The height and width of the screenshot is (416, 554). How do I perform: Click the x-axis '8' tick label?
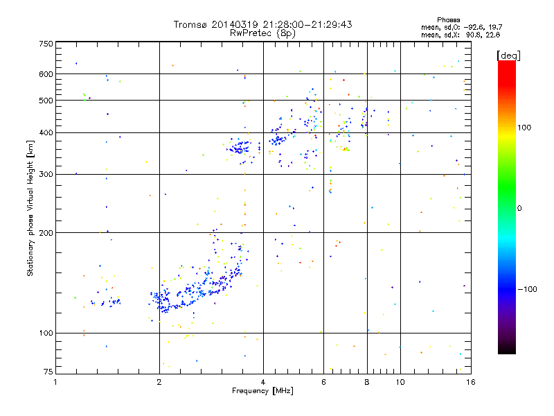[x=367, y=382]
